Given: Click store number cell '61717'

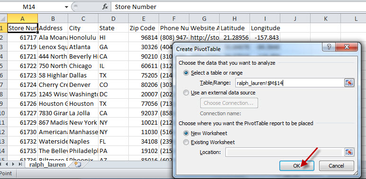Looking at the screenshot, I should coord(22,37).
